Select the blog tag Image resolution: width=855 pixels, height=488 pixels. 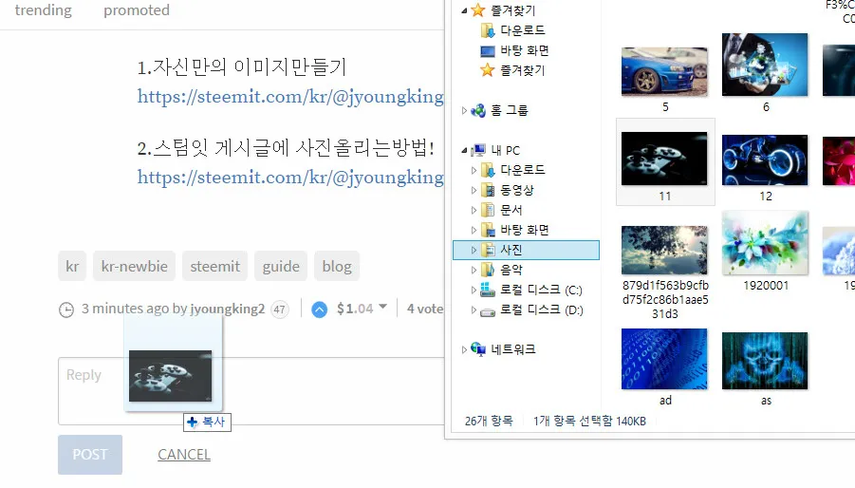(x=337, y=266)
